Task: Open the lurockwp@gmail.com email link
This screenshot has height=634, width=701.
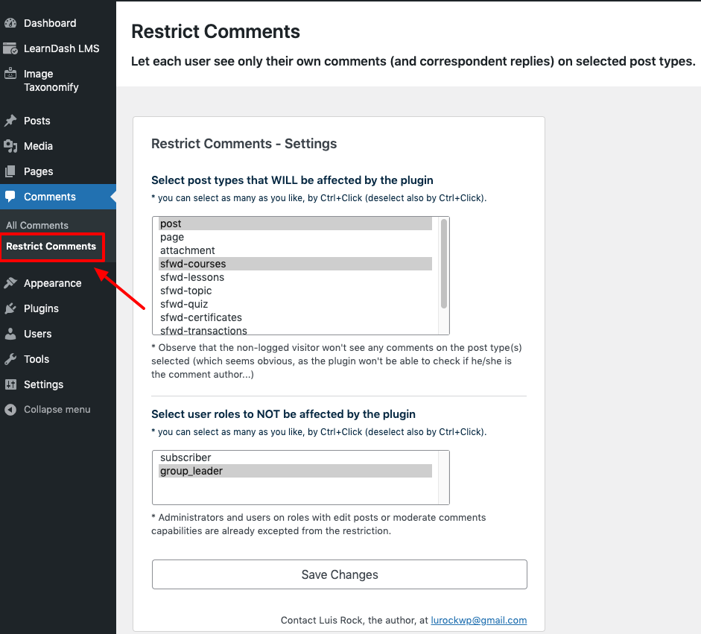Action: (478, 620)
